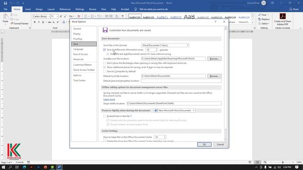Open the Windows Start menu
Image resolution: width=303 pixels, height=170 pixels.
3,167
